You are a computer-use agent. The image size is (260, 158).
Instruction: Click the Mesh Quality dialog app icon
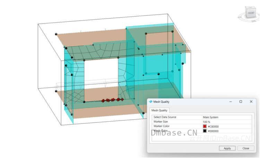click(150, 102)
